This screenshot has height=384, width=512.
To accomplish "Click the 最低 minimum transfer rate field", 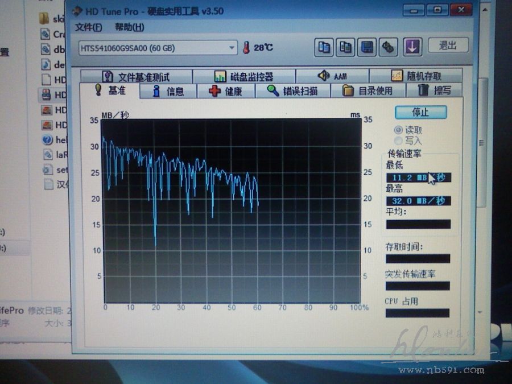I will coord(418,177).
